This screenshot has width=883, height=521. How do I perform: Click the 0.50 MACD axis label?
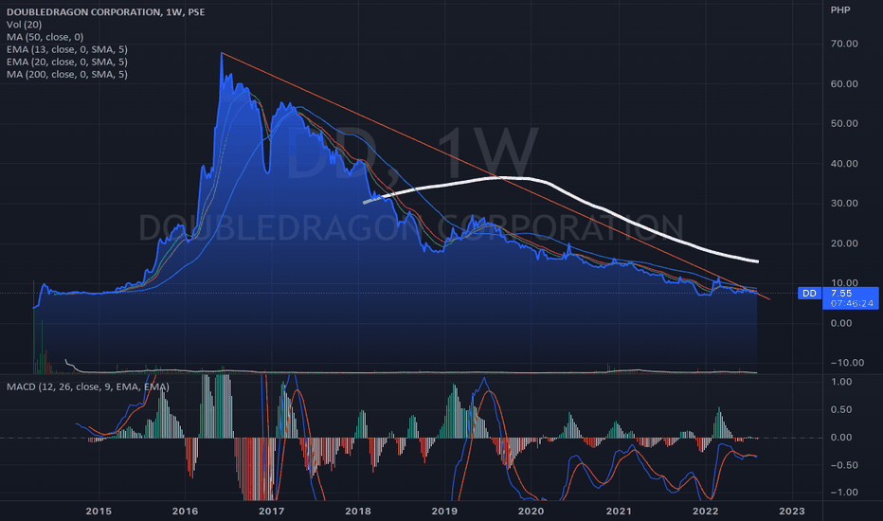(841, 409)
